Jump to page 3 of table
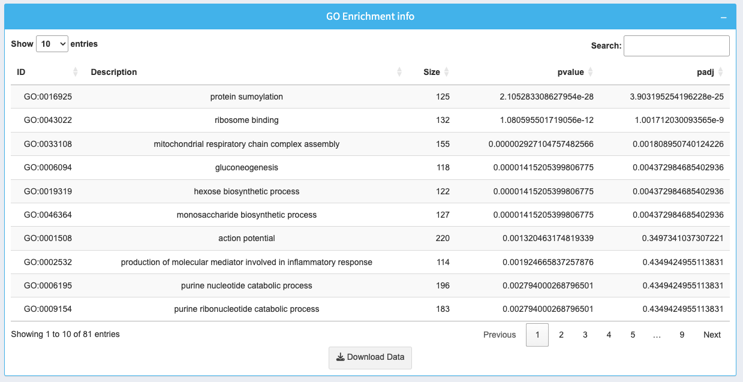Viewport: 743px width, 382px height. click(x=585, y=335)
